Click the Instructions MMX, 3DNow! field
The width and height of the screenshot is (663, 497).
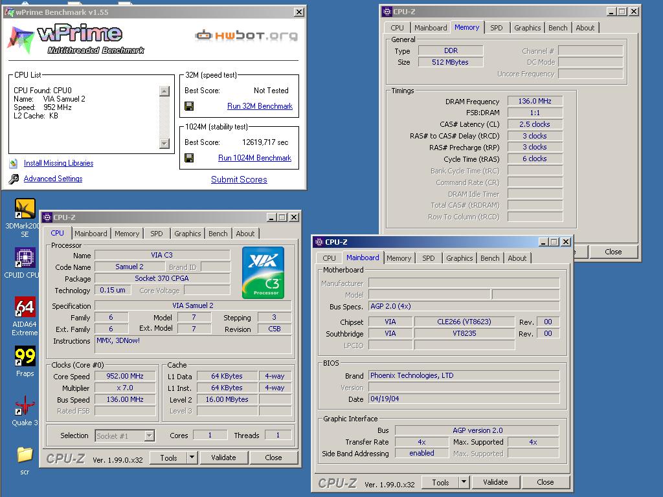pos(193,344)
